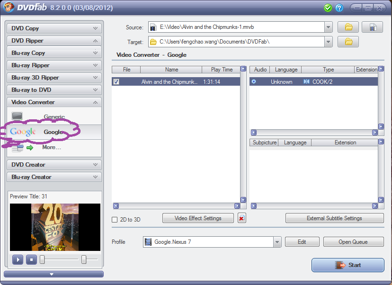Open the Profile dropdown arrow
Image resolution: width=392 pixels, height=285 pixels.
click(277, 242)
